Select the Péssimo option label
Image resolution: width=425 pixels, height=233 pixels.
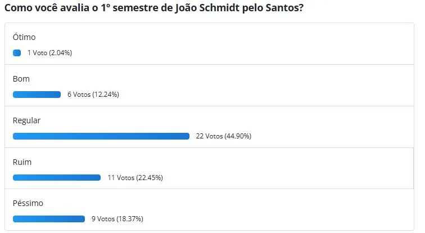pos(28,203)
